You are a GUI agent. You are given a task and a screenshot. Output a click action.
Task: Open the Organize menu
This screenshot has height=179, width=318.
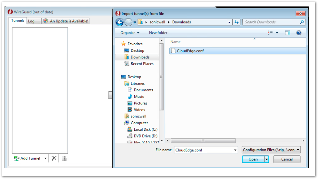click(x=129, y=33)
